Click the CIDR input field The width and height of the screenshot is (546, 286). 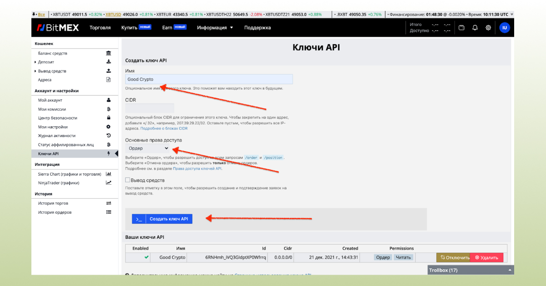coord(150,108)
